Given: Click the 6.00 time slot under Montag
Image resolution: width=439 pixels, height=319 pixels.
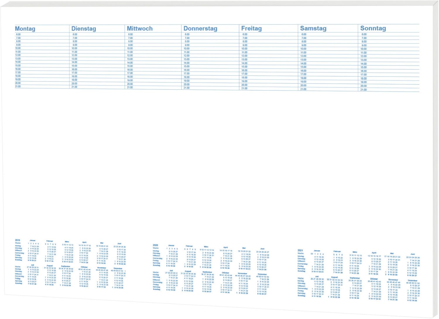Looking at the screenshot, I should pos(18,34).
